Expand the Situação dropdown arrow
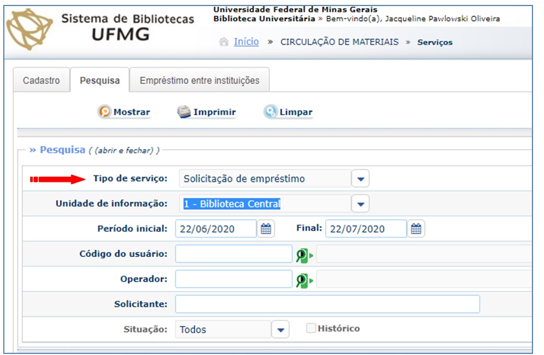This screenshot has width=544, height=355. tap(280, 330)
